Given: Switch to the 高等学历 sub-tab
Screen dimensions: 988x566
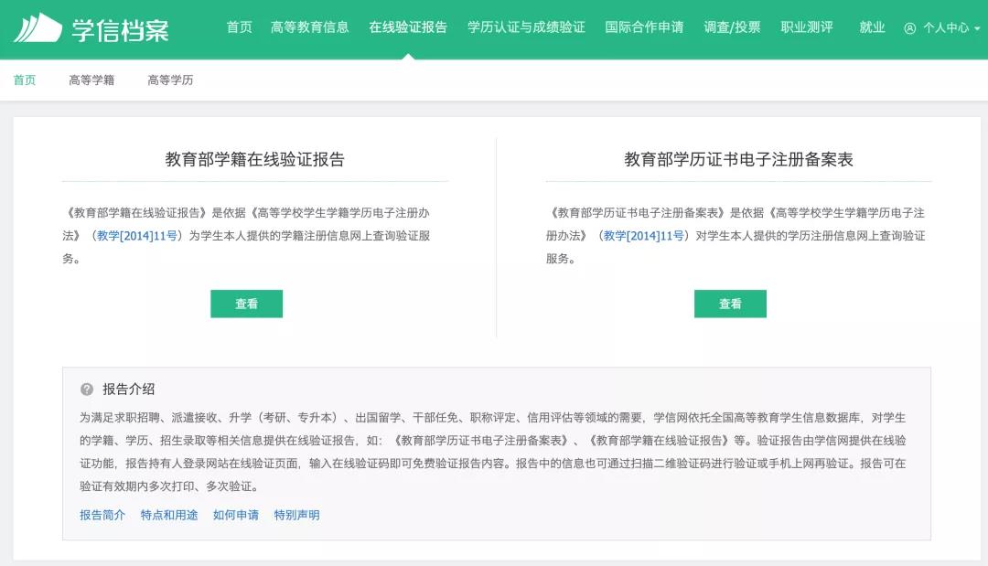Looking at the screenshot, I should [x=170, y=80].
